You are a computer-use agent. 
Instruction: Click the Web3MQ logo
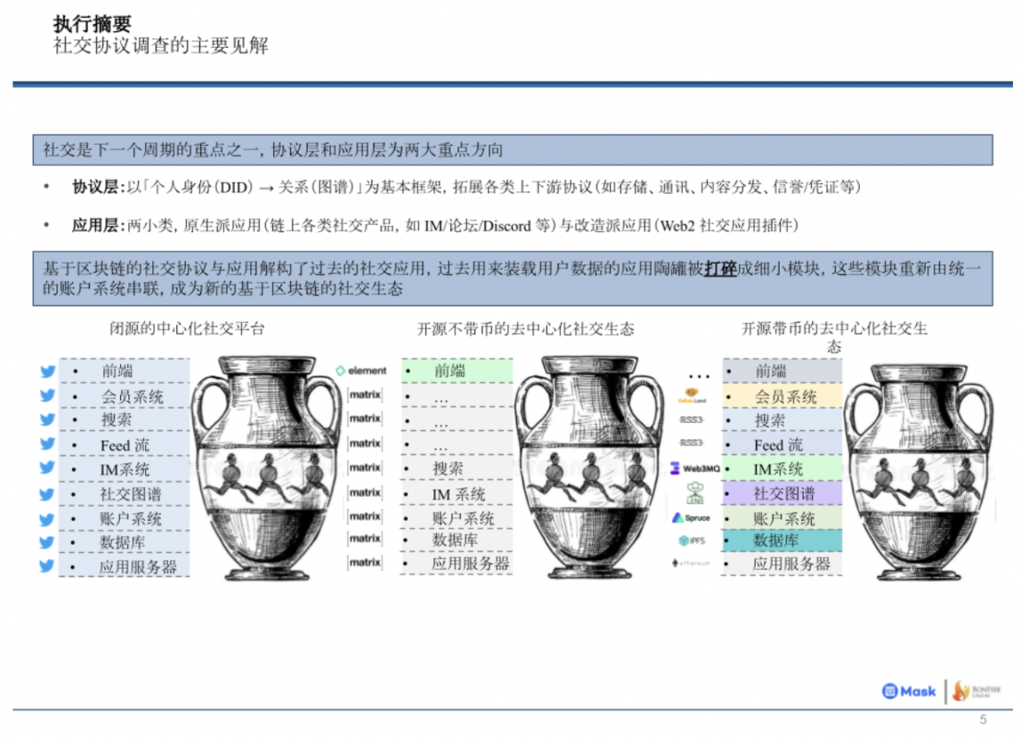tap(695, 468)
